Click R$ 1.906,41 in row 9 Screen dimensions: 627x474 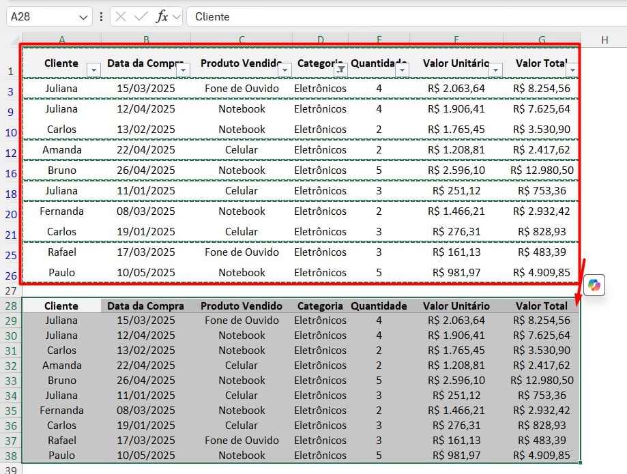[x=456, y=108]
